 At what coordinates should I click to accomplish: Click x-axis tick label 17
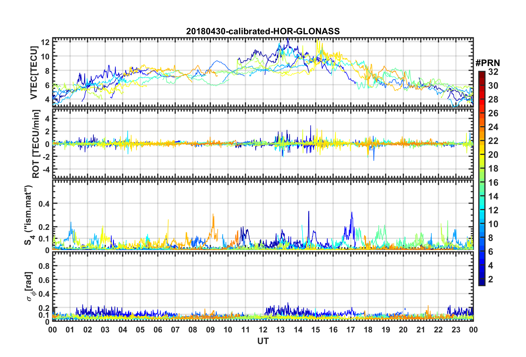[351, 330]
